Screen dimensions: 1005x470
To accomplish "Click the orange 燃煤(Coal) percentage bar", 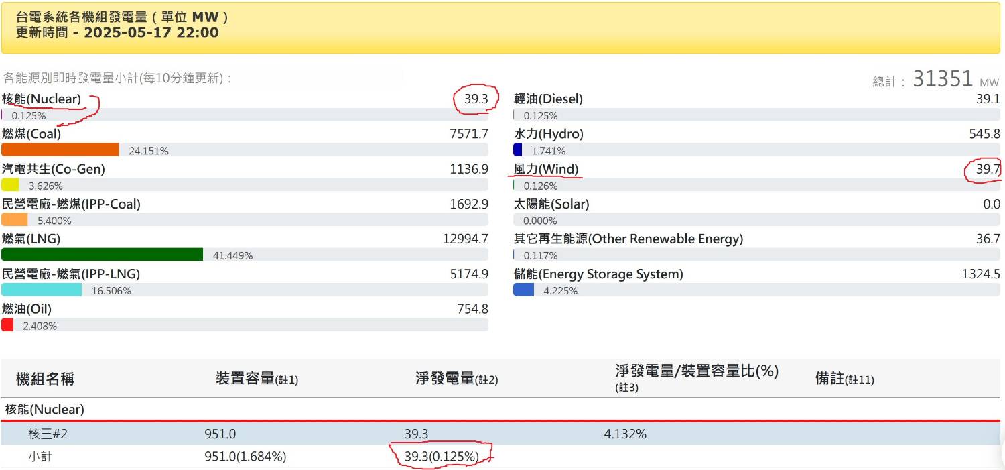I will point(60,150).
